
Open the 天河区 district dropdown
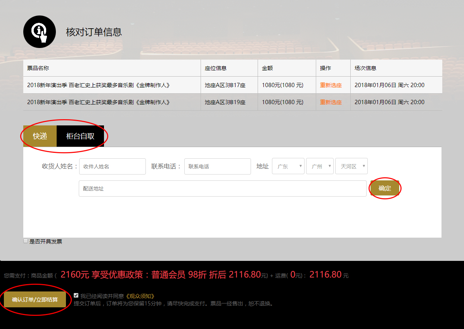(x=351, y=166)
